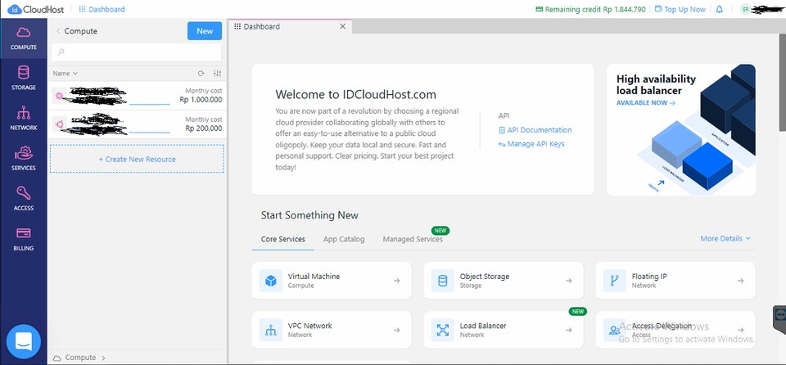Click the Load Balancer arrows icon
Viewport: 786px width, 365px height.
pyautogui.click(x=443, y=330)
